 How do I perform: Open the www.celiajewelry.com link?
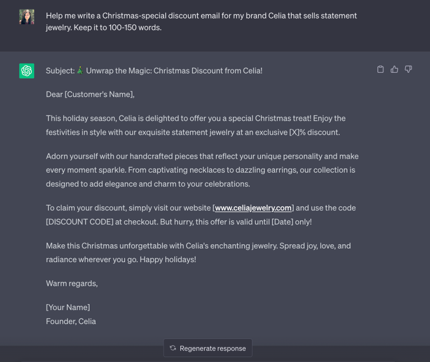tap(253, 208)
